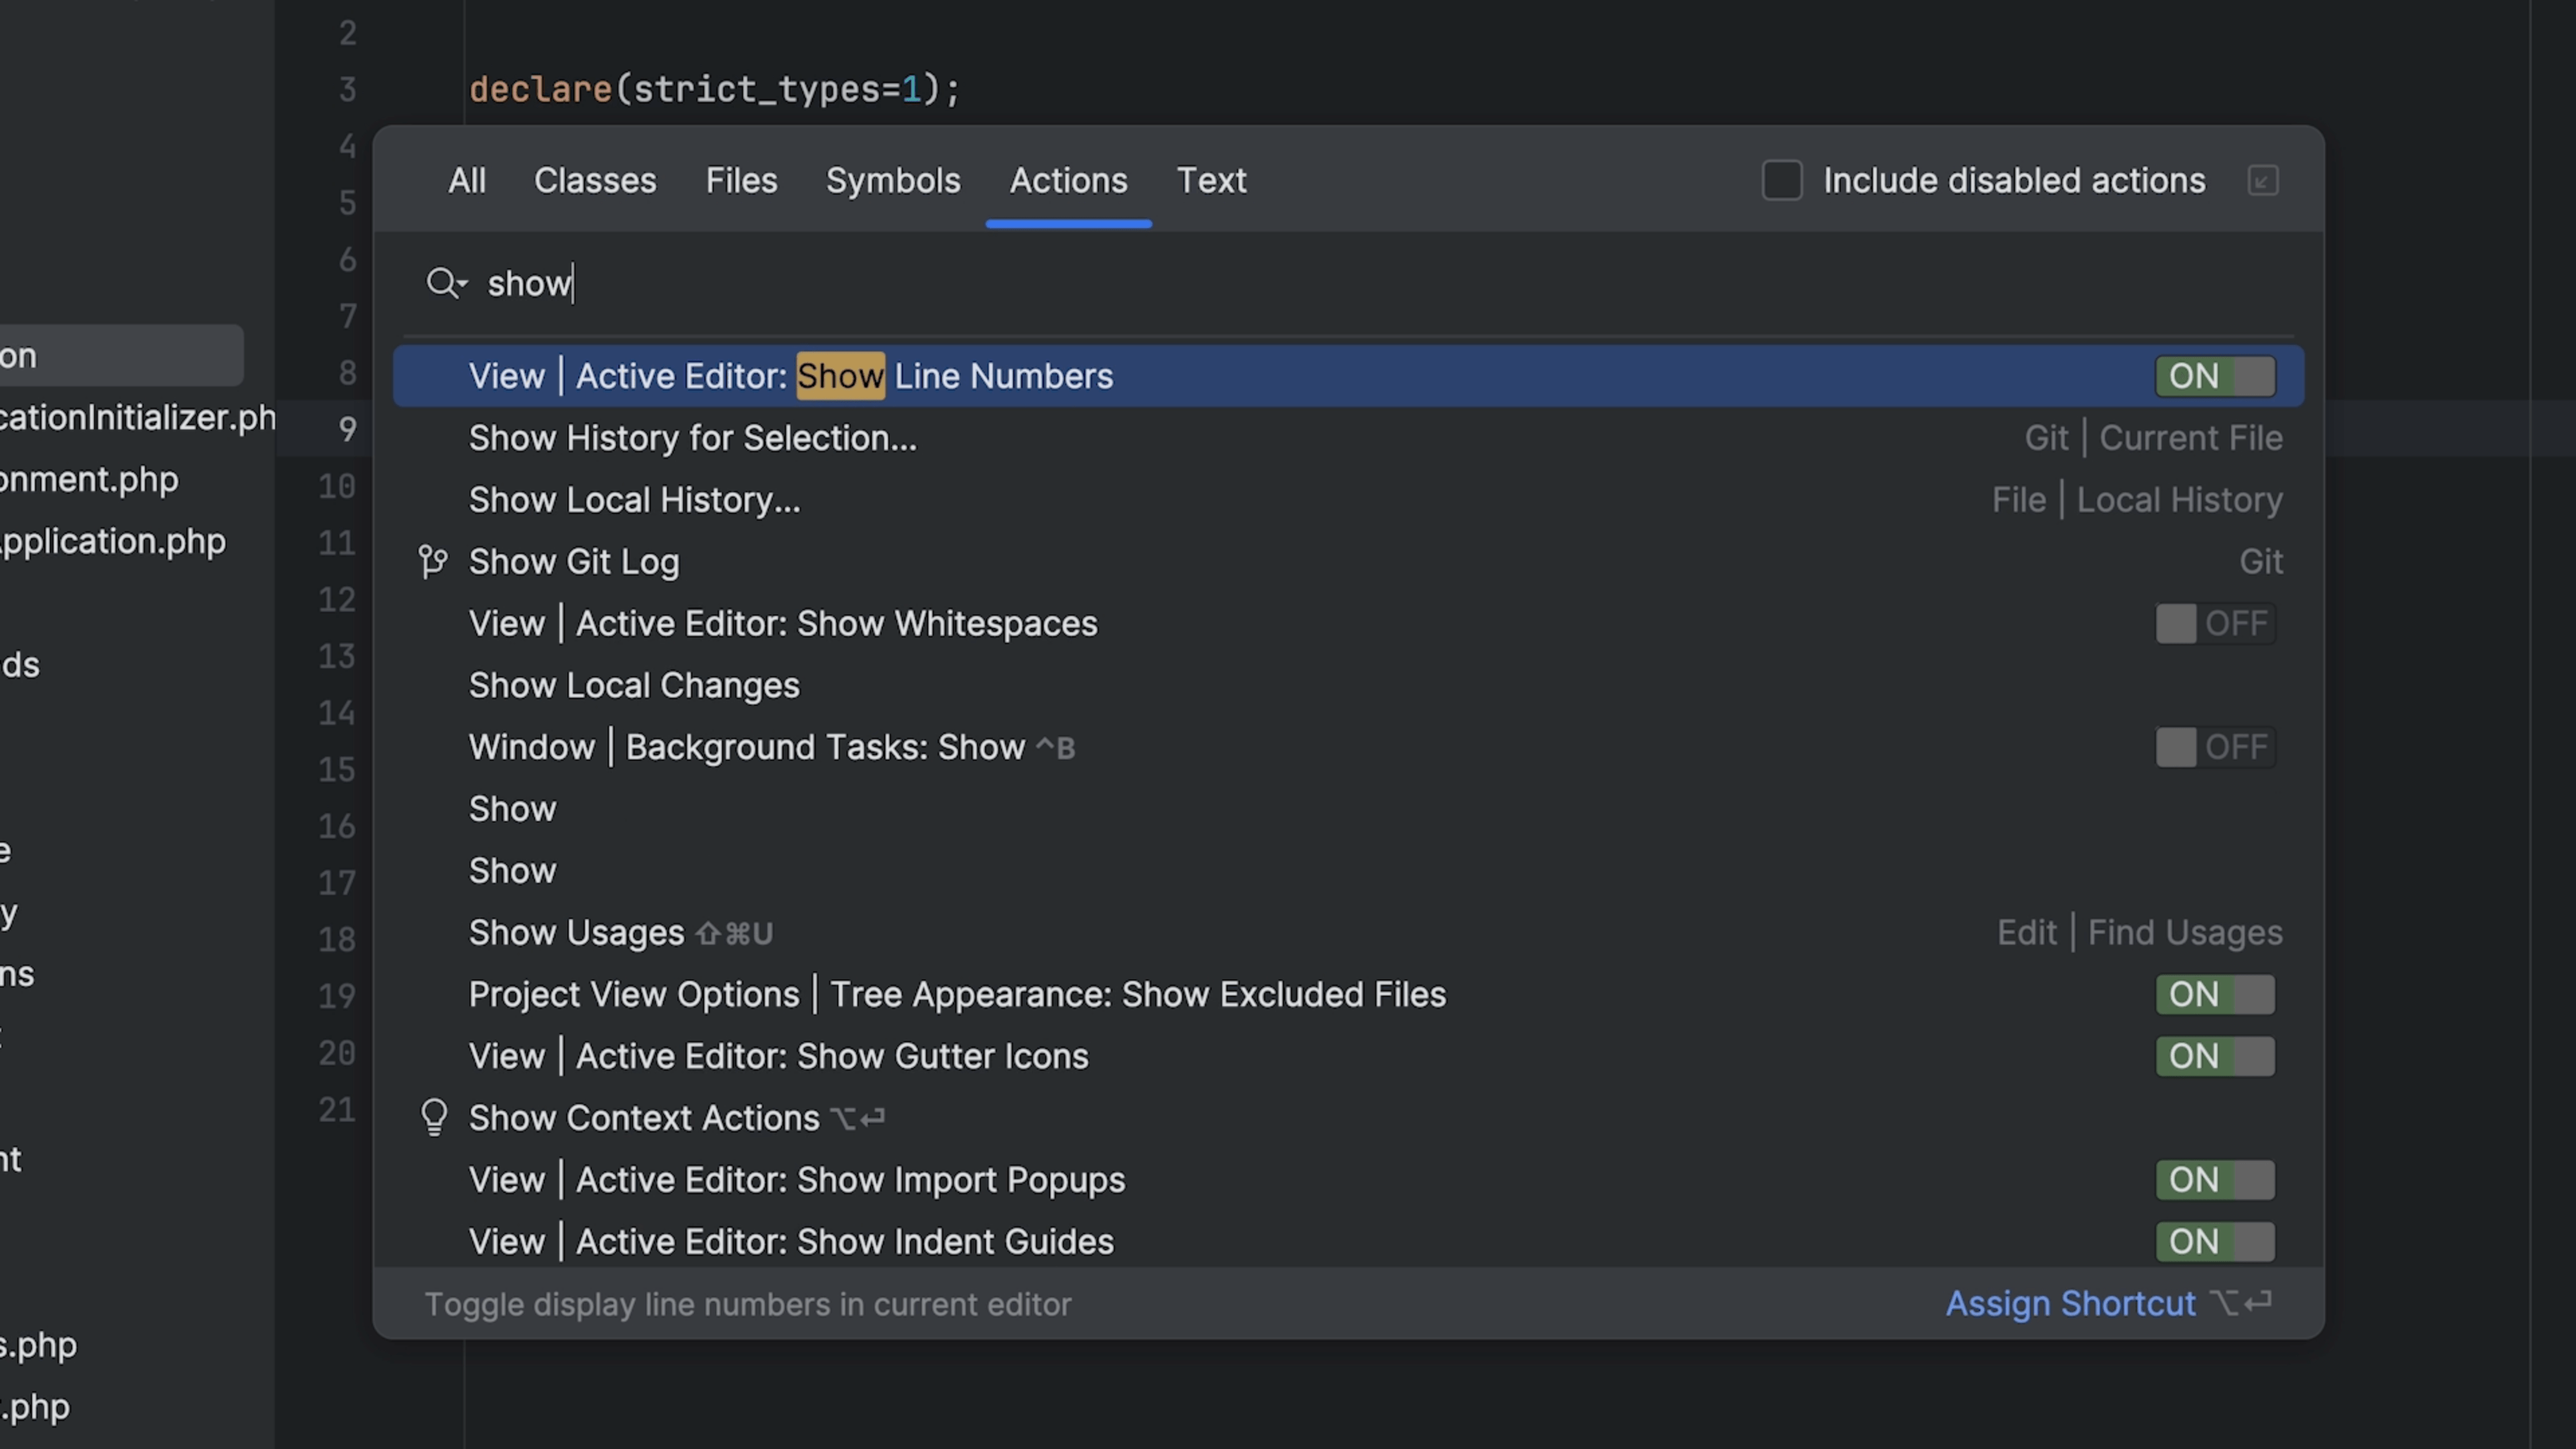This screenshot has height=1449, width=2576.
Task: Turn on the Show Whitespaces toggle
Action: coord(2215,623)
